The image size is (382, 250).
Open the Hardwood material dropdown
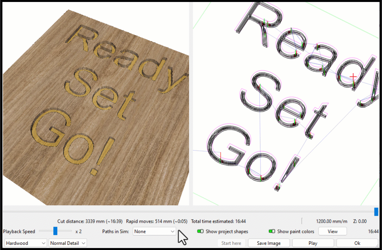(25, 243)
